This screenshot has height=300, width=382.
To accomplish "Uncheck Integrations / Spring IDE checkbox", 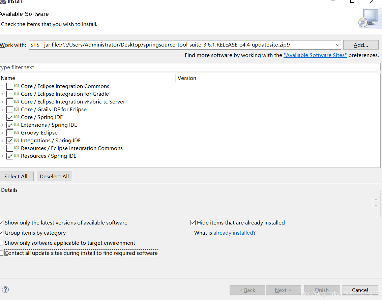I will point(10,141).
